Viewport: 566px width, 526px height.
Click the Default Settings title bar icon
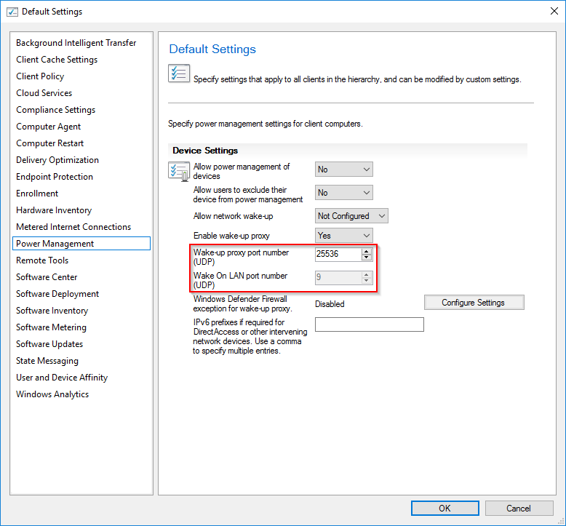(12, 11)
